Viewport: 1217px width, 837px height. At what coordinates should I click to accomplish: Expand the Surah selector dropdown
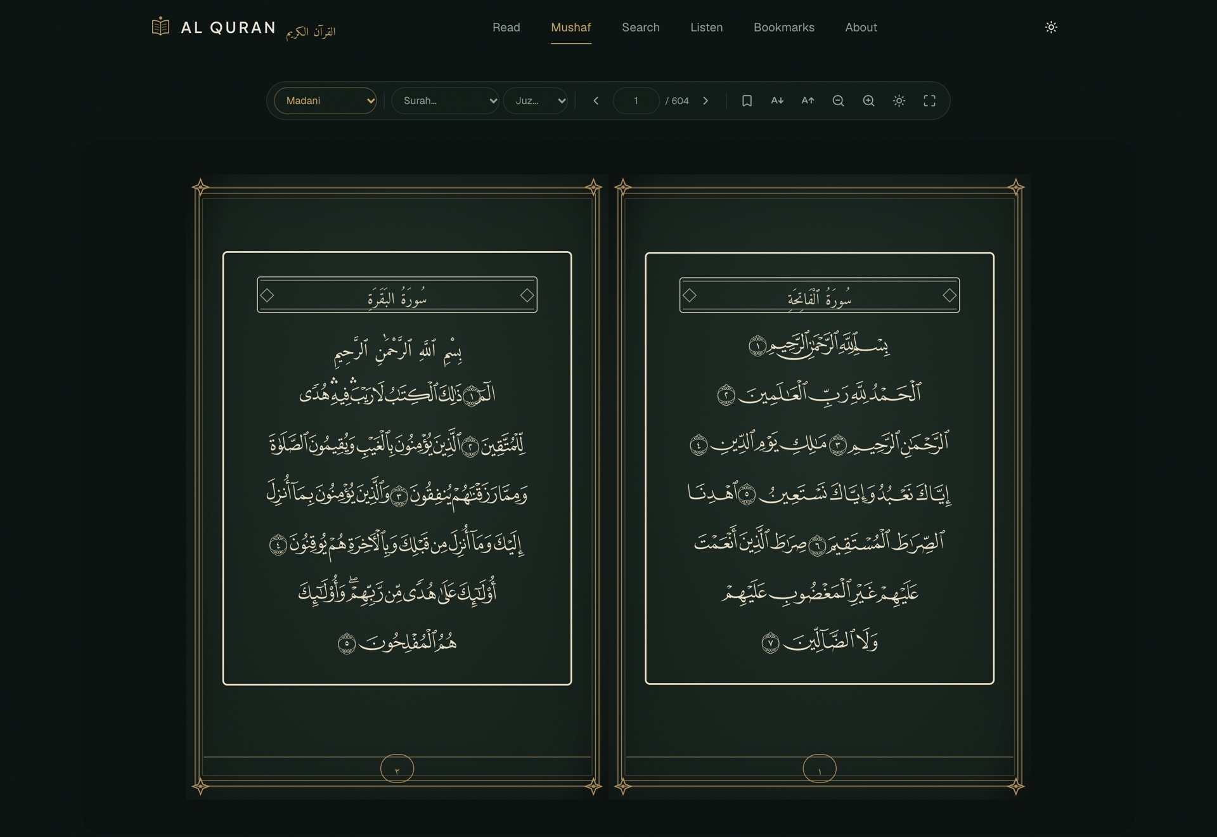click(445, 101)
